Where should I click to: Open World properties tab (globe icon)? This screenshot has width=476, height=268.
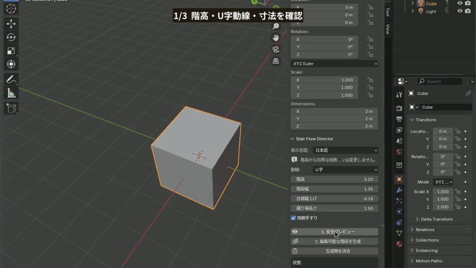399,152
